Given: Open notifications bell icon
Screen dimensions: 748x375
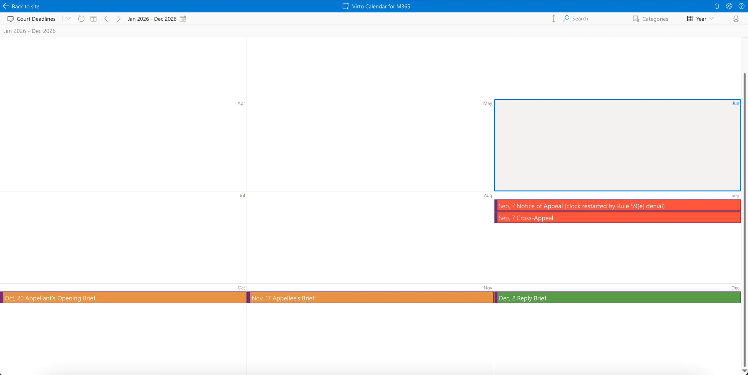Looking at the screenshot, I should pyautogui.click(x=717, y=6).
